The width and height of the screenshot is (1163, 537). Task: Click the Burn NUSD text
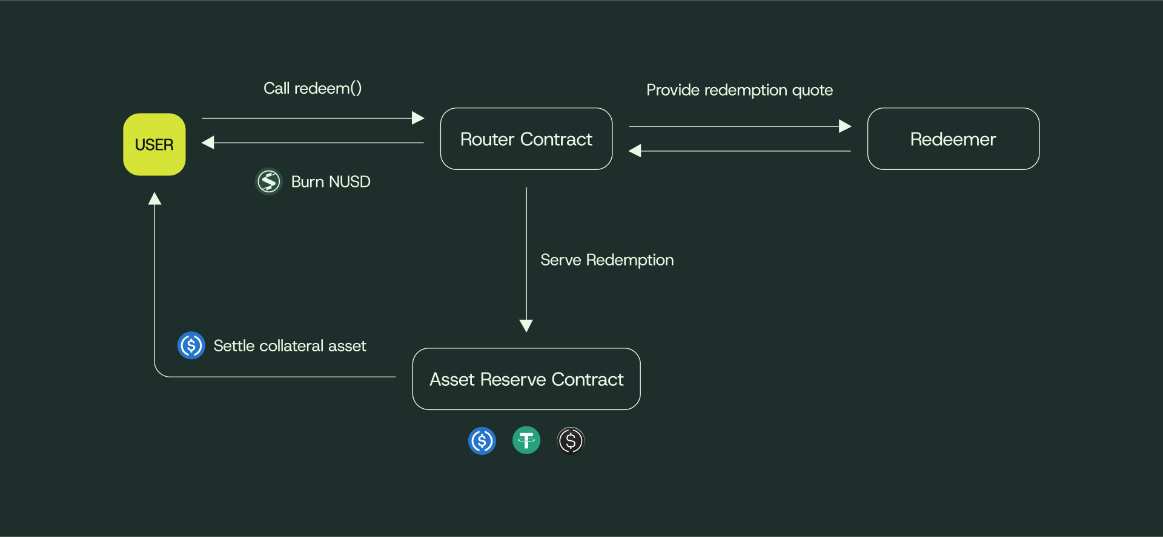[x=331, y=182]
